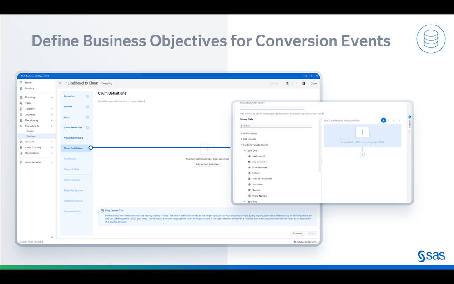Click Add a churn definition button
The image size is (454, 284).
point(207,164)
